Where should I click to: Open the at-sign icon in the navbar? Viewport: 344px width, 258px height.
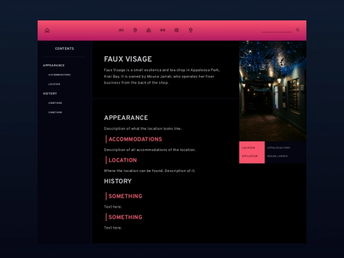click(176, 30)
